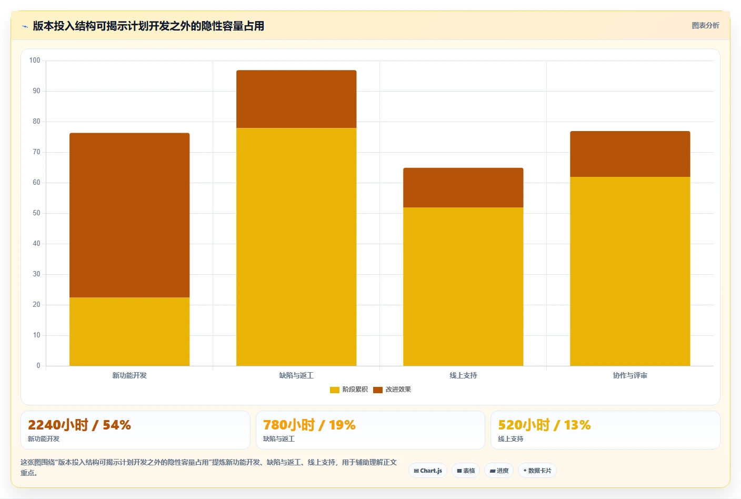Click the brown segment of the 缺陷与返工 bar
This screenshot has height=499, width=741.
tap(296, 99)
